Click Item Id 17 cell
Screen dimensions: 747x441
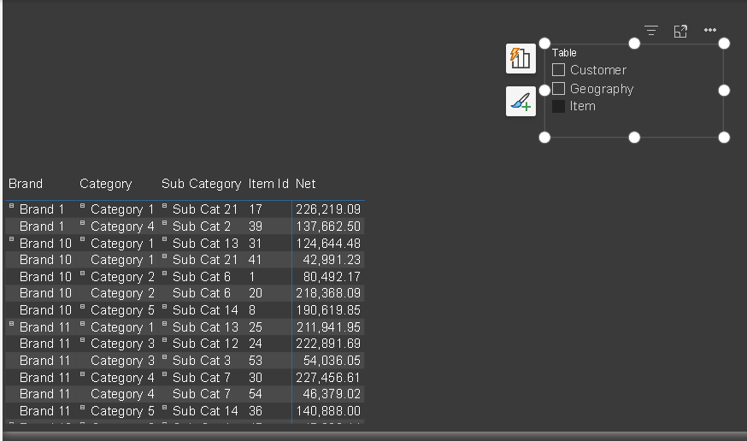(256, 209)
